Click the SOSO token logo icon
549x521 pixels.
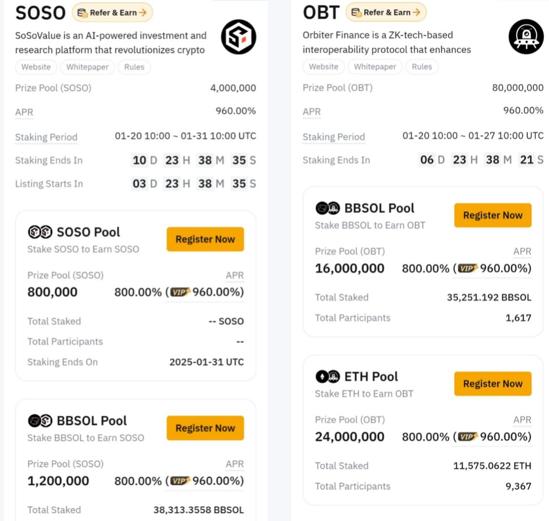pyautogui.click(x=238, y=37)
